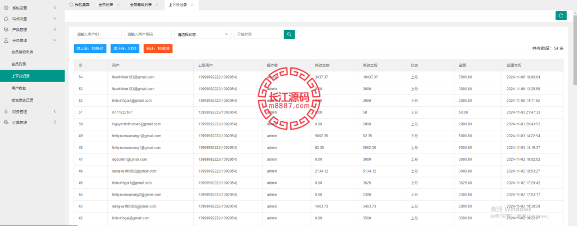Image resolution: width=577 pixels, height=226 pixels.
Task: Switch to the 会员列表 tab
Action: pyautogui.click(x=105, y=4)
